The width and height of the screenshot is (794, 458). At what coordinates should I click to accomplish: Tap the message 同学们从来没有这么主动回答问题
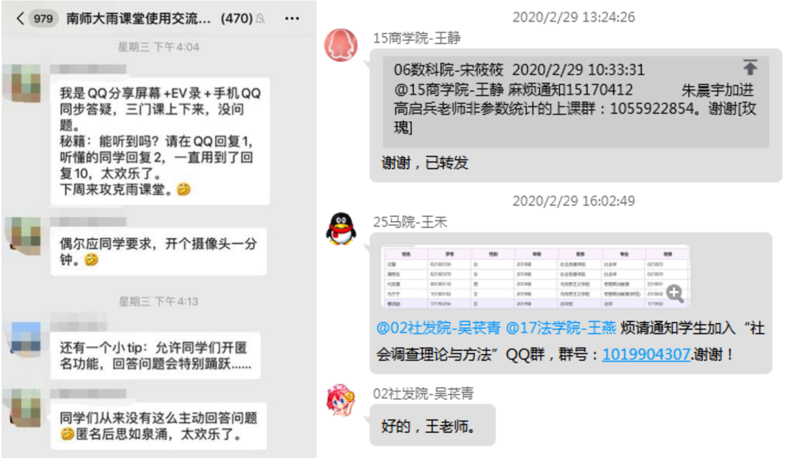click(158, 426)
